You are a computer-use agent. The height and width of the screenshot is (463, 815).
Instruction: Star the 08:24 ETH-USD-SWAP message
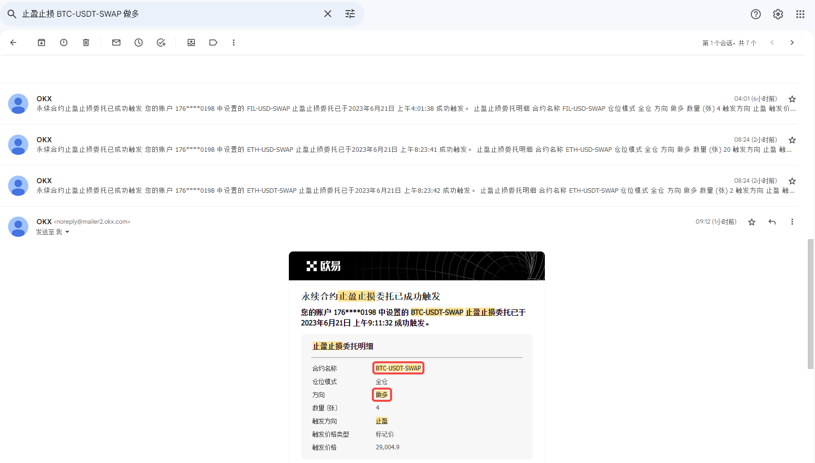(x=792, y=140)
